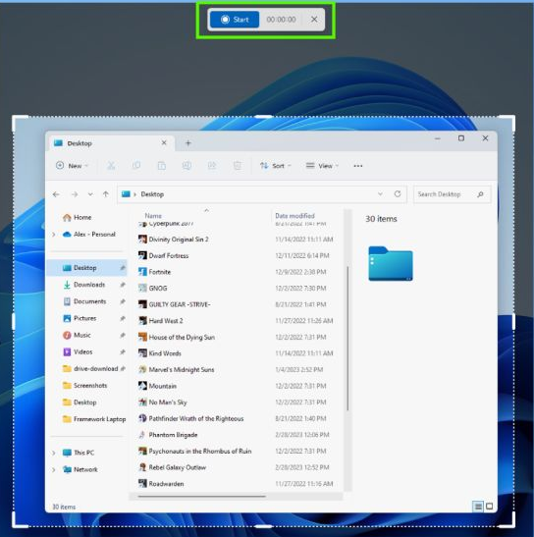Open the See more ellipsis menu

click(358, 166)
